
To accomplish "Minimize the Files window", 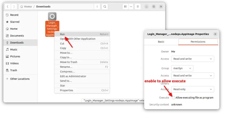I will tap(146, 6).
